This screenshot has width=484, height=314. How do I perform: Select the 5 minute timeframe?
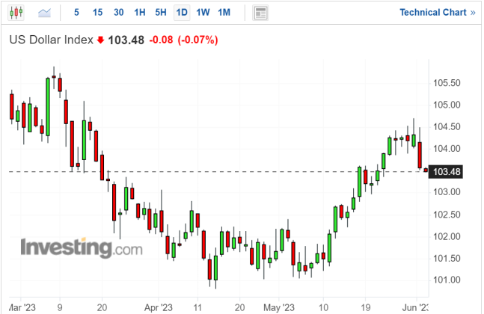[x=76, y=13]
